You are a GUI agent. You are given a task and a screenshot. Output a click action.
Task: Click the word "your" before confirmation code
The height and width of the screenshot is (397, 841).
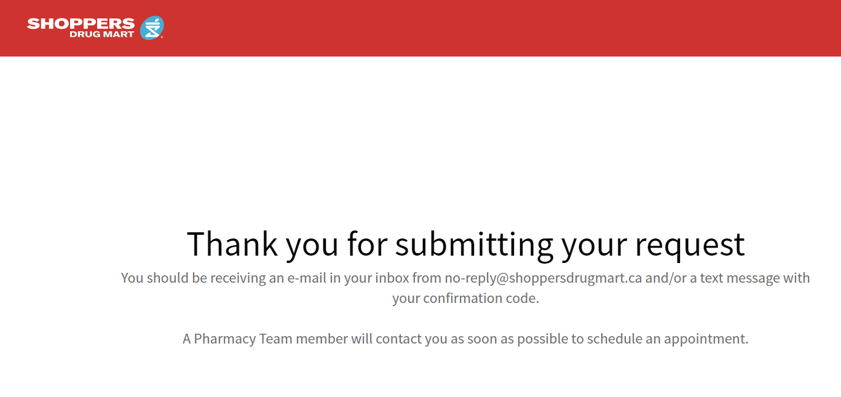[406, 299]
